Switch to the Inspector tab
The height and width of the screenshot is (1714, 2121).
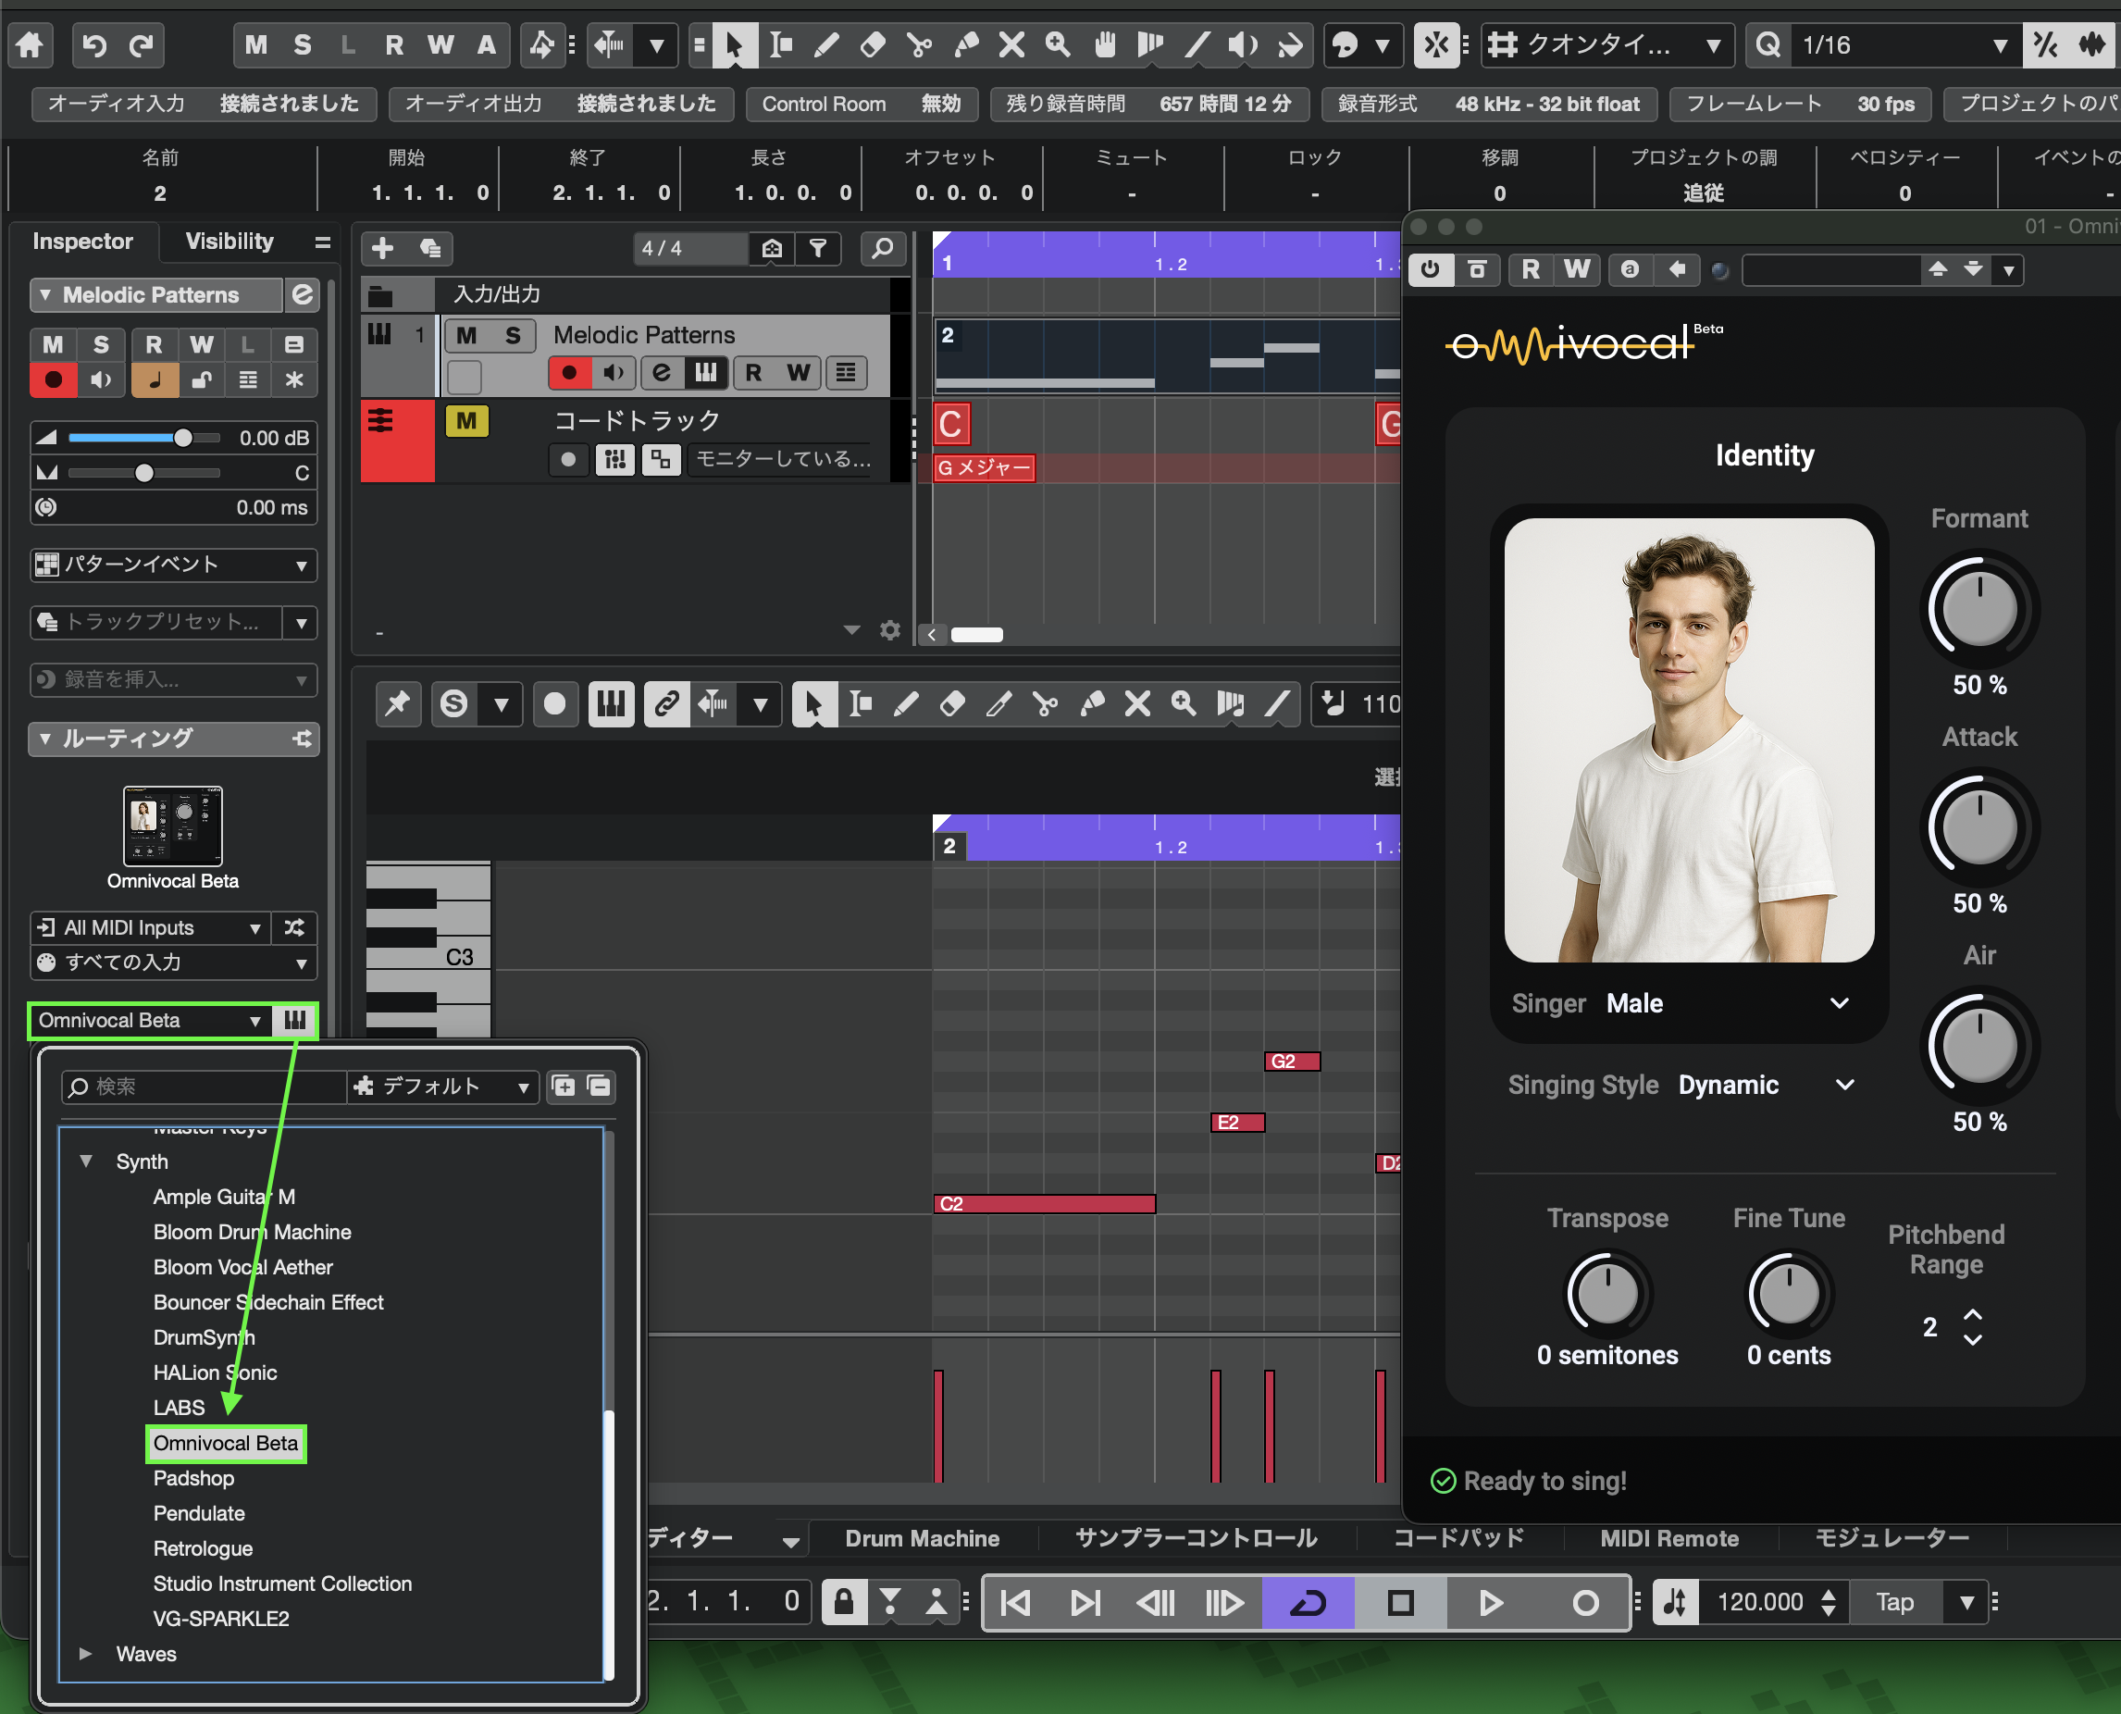83,242
